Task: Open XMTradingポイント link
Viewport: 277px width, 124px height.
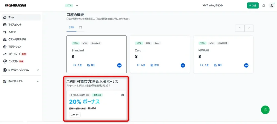Action: (213, 5)
